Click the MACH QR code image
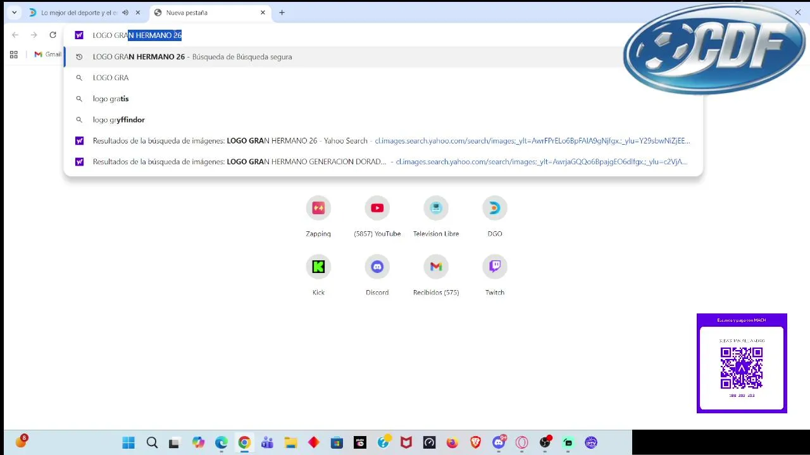 pos(742,368)
